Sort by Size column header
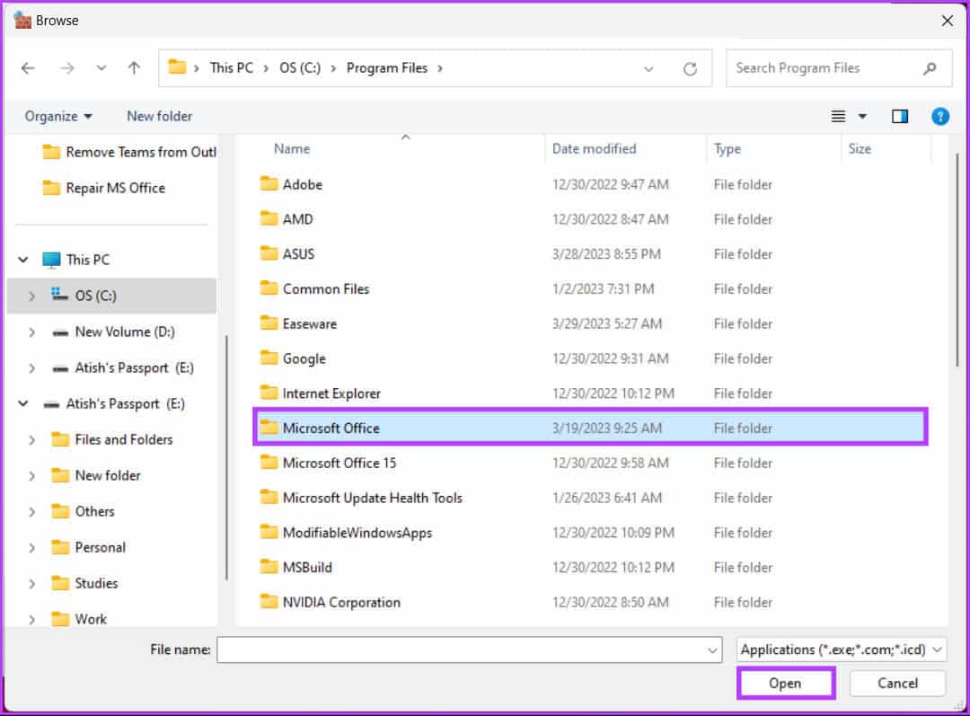Screen dimensions: 970x716 (860, 149)
